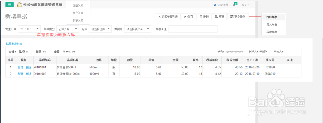Click the 品项名称 column header
The image size is (323, 123).
pyautogui.click(x=72, y=60)
